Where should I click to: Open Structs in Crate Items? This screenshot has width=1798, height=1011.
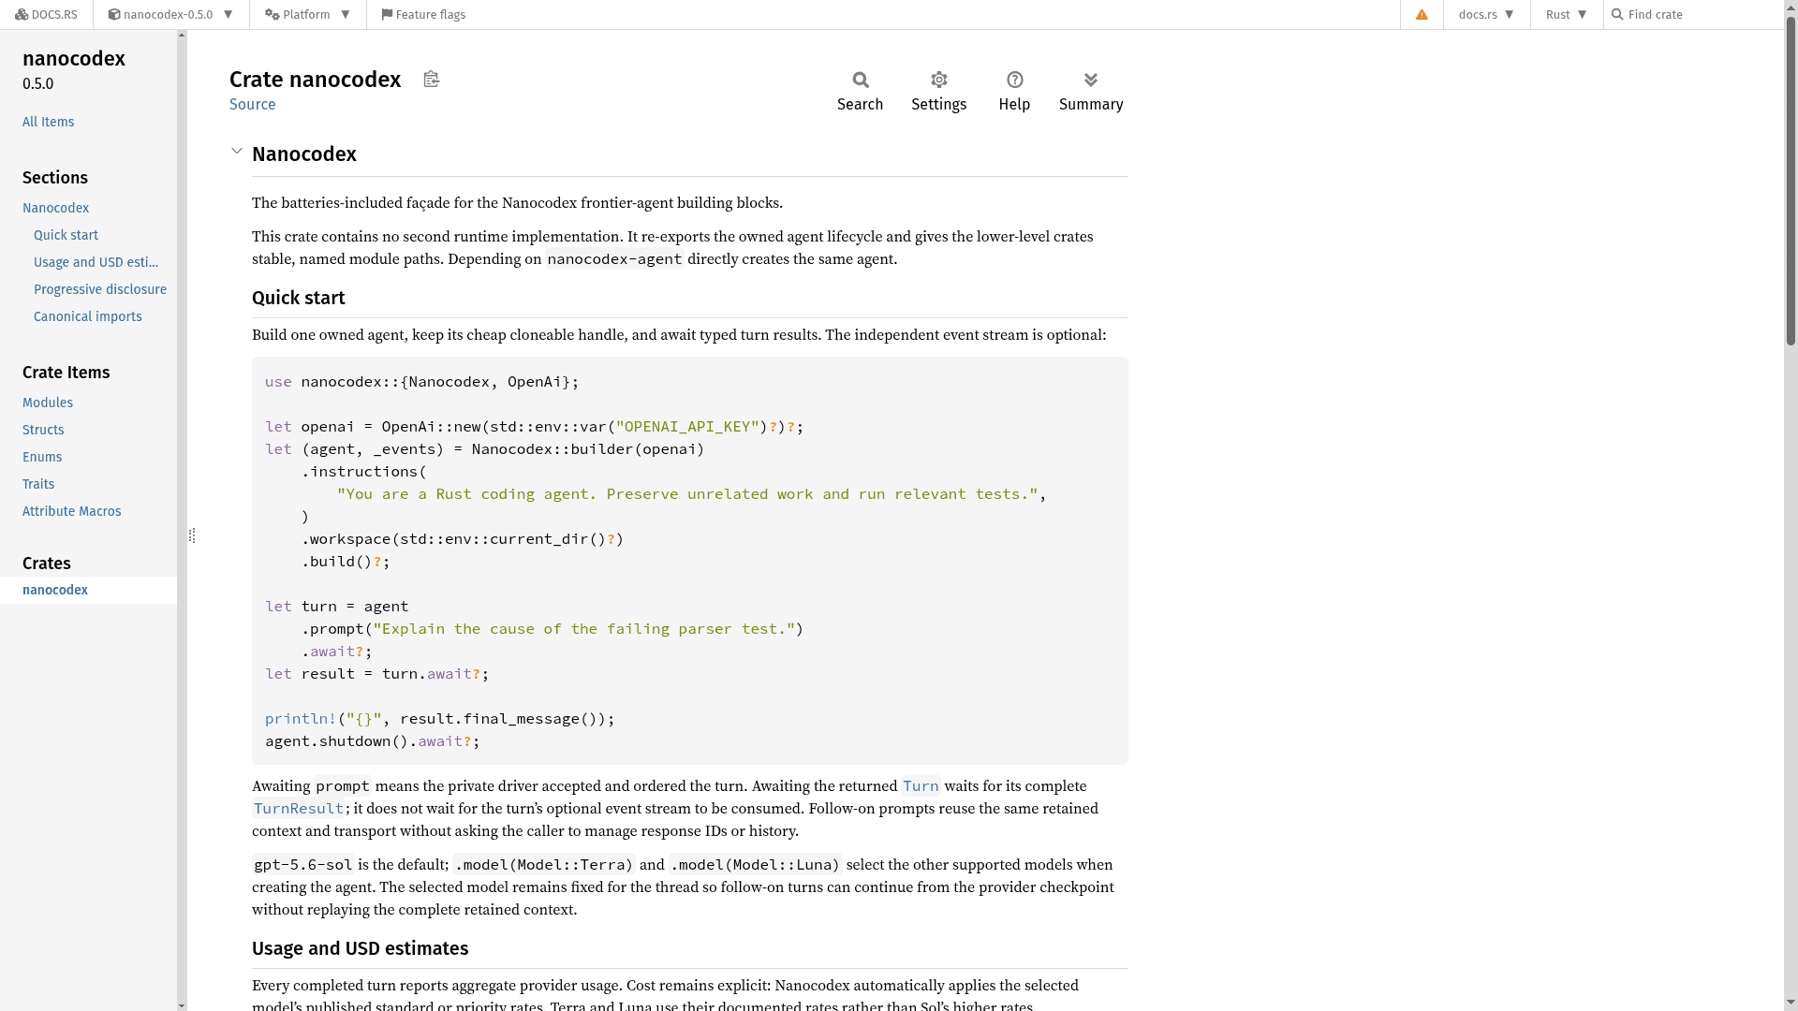(43, 430)
